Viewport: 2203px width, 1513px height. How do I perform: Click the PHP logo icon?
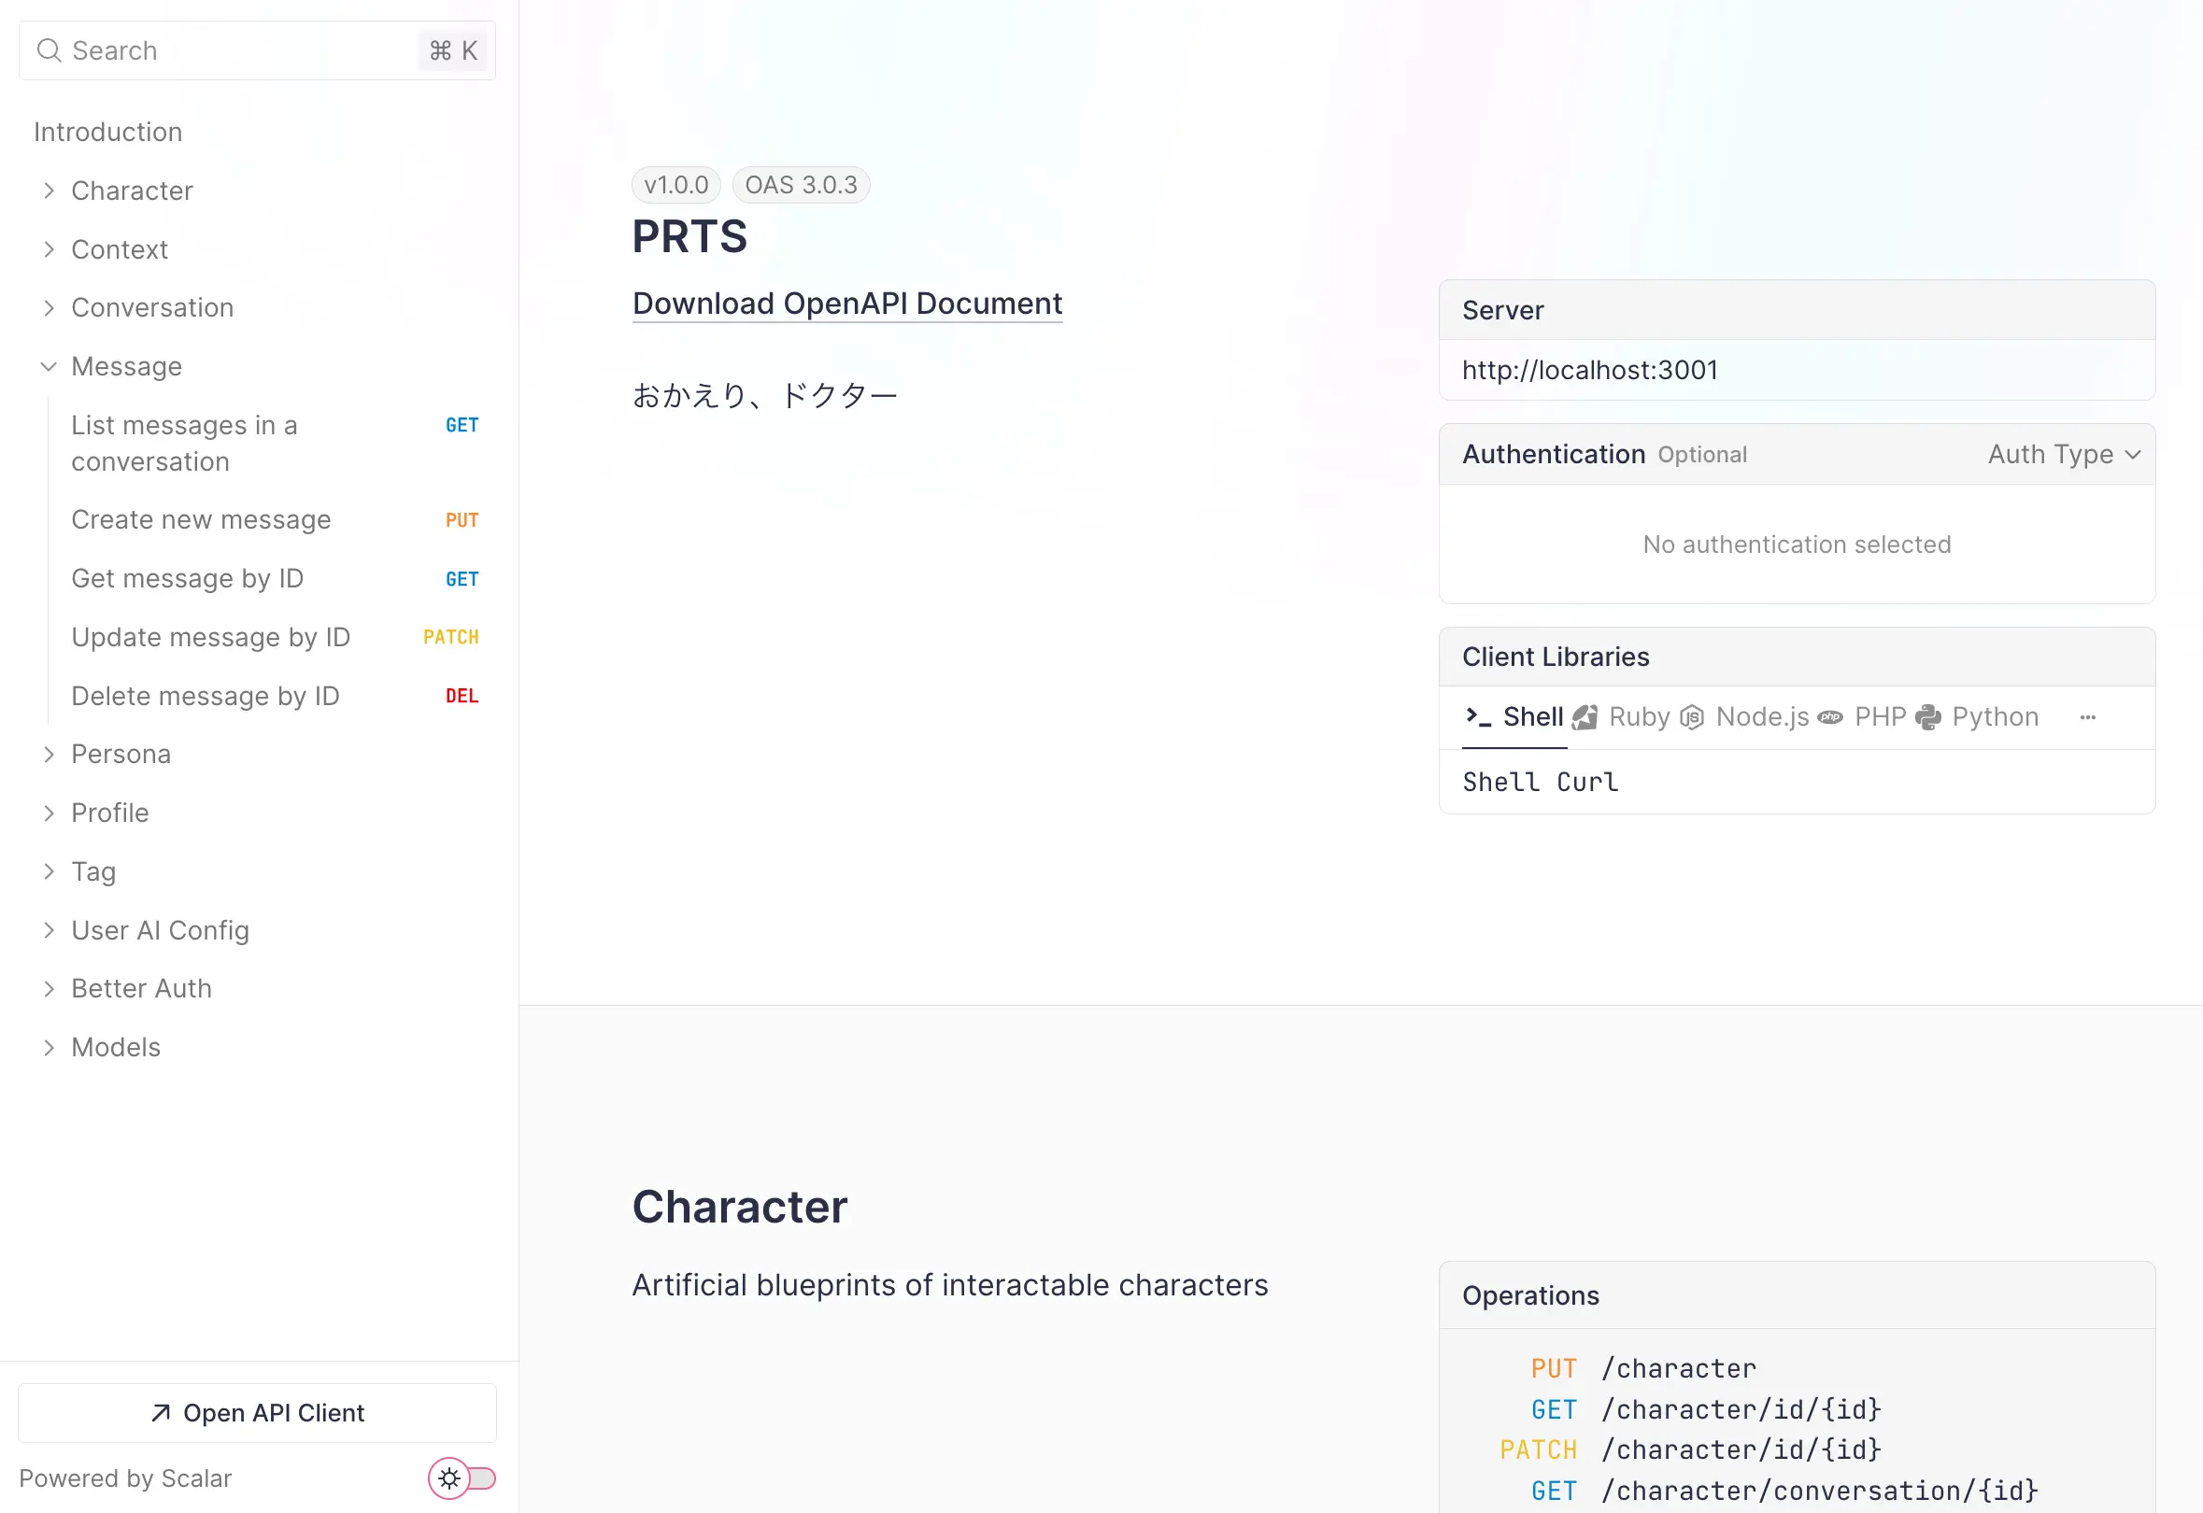point(1830,717)
